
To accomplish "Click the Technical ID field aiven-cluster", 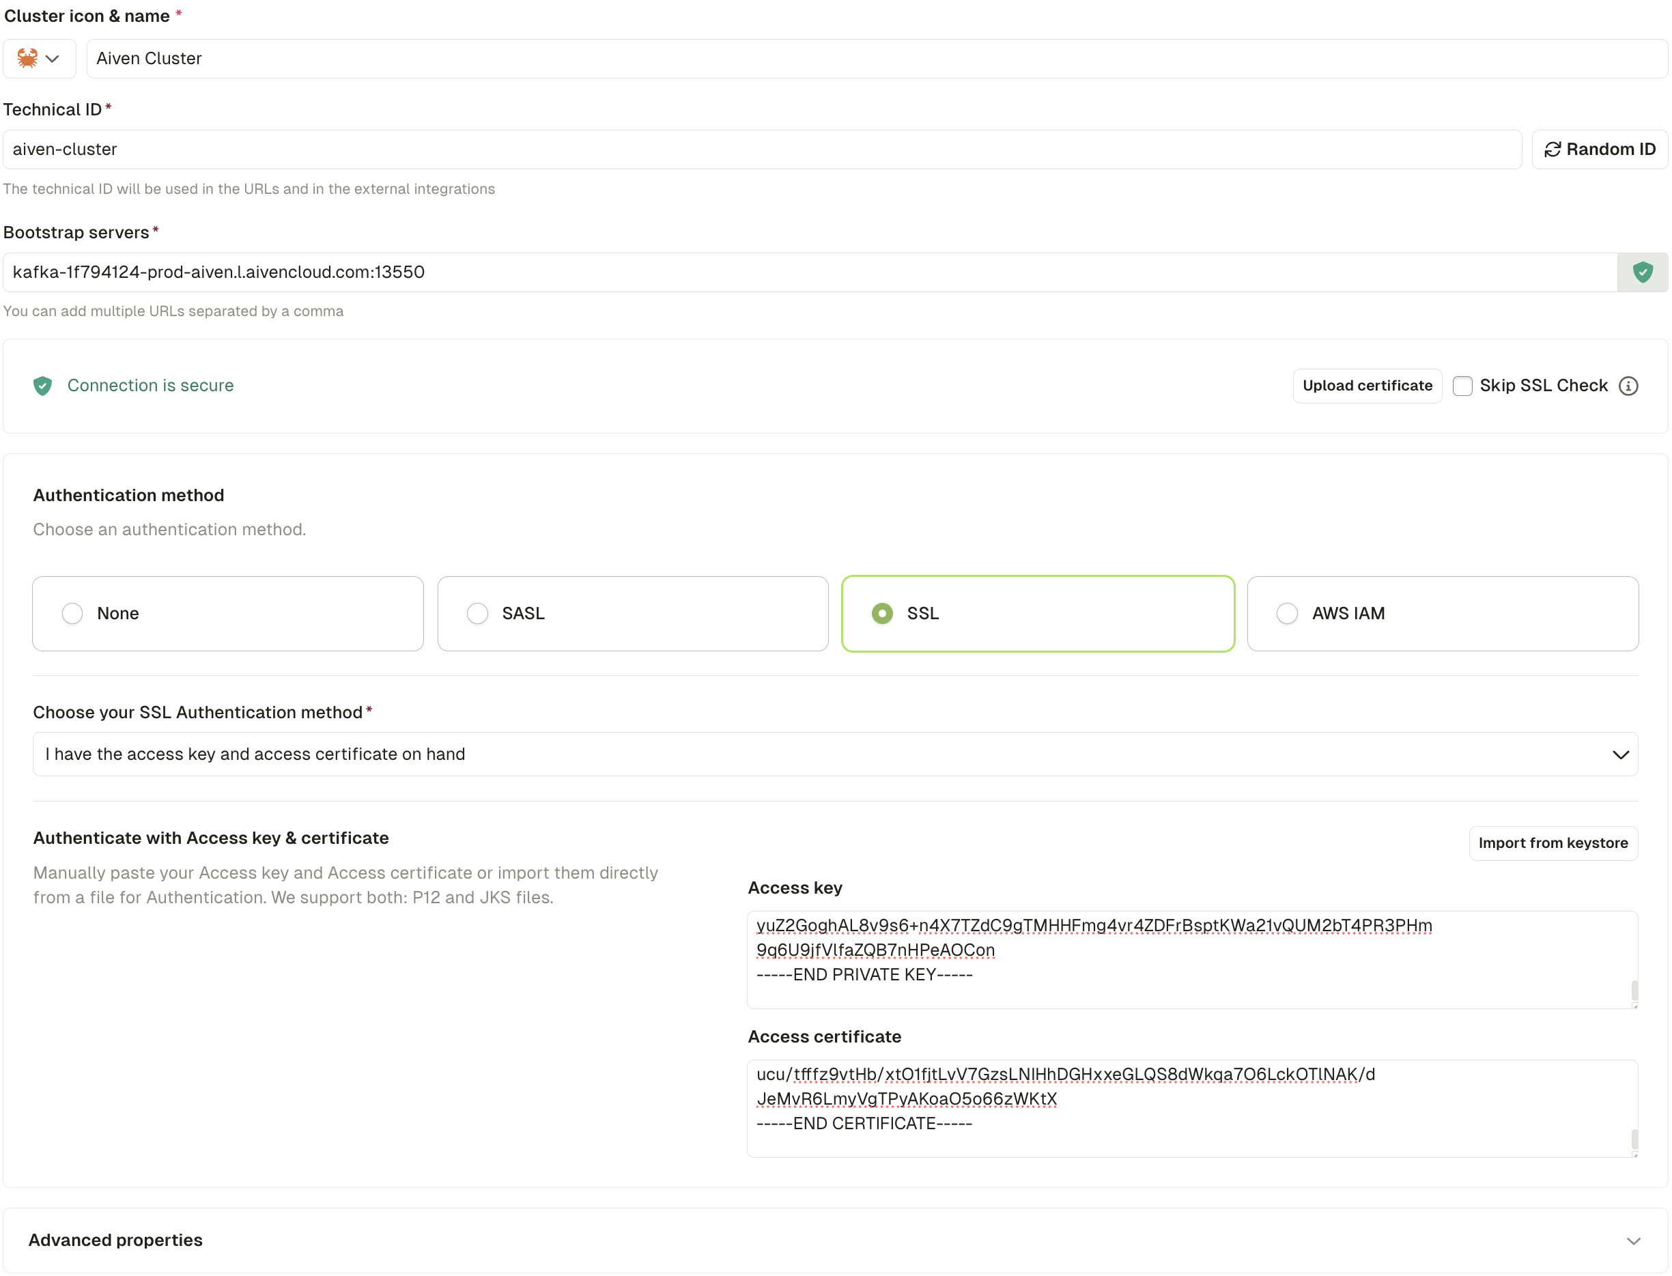I will pos(762,150).
